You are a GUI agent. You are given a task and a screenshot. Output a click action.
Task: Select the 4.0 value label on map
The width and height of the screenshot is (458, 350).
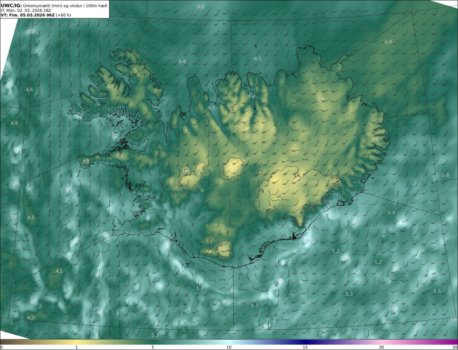(388, 42)
